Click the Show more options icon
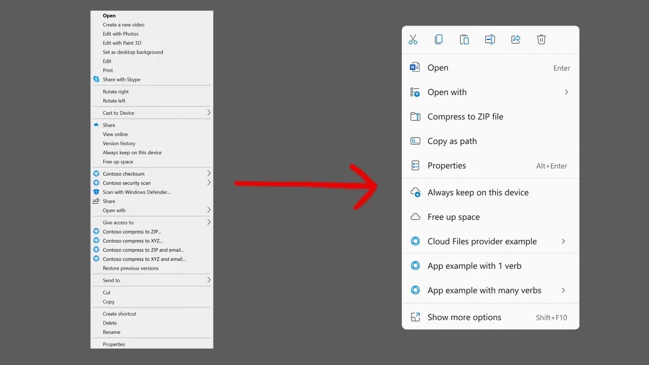Image resolution: width=649 pixels, height=365 pixels. 415,317
